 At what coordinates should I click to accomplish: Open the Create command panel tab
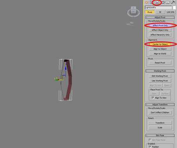147,2
